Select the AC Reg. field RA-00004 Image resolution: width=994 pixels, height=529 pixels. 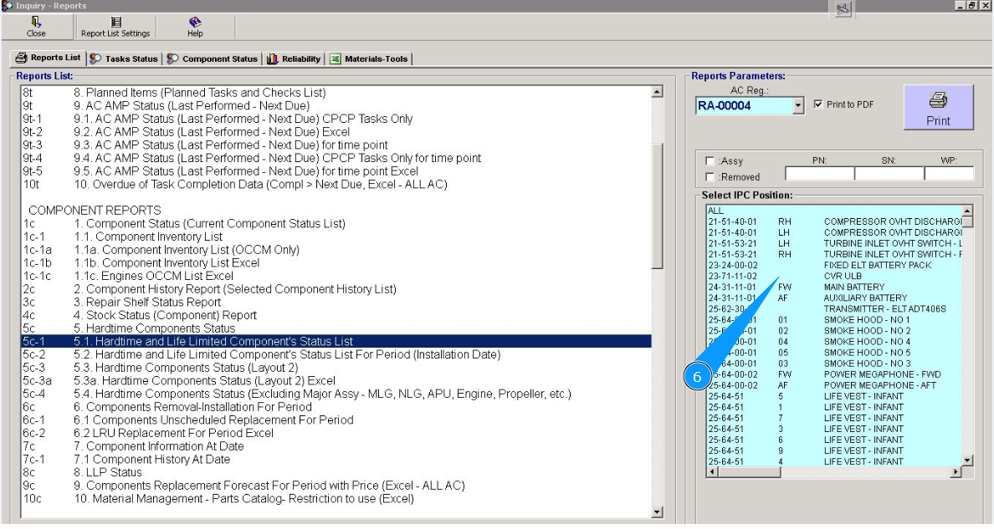(744, 106)
